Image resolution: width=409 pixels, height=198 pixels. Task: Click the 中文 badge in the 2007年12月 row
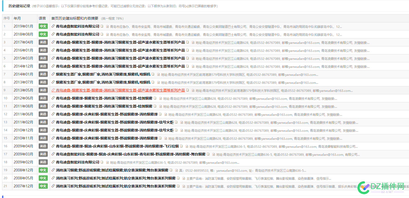click(43, 186)
